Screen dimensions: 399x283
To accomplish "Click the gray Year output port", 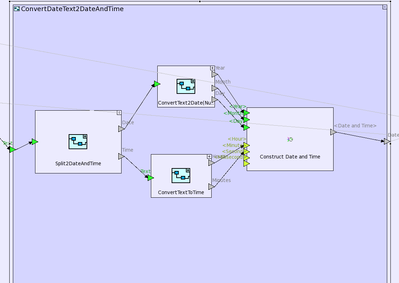I will pos(215,74).
